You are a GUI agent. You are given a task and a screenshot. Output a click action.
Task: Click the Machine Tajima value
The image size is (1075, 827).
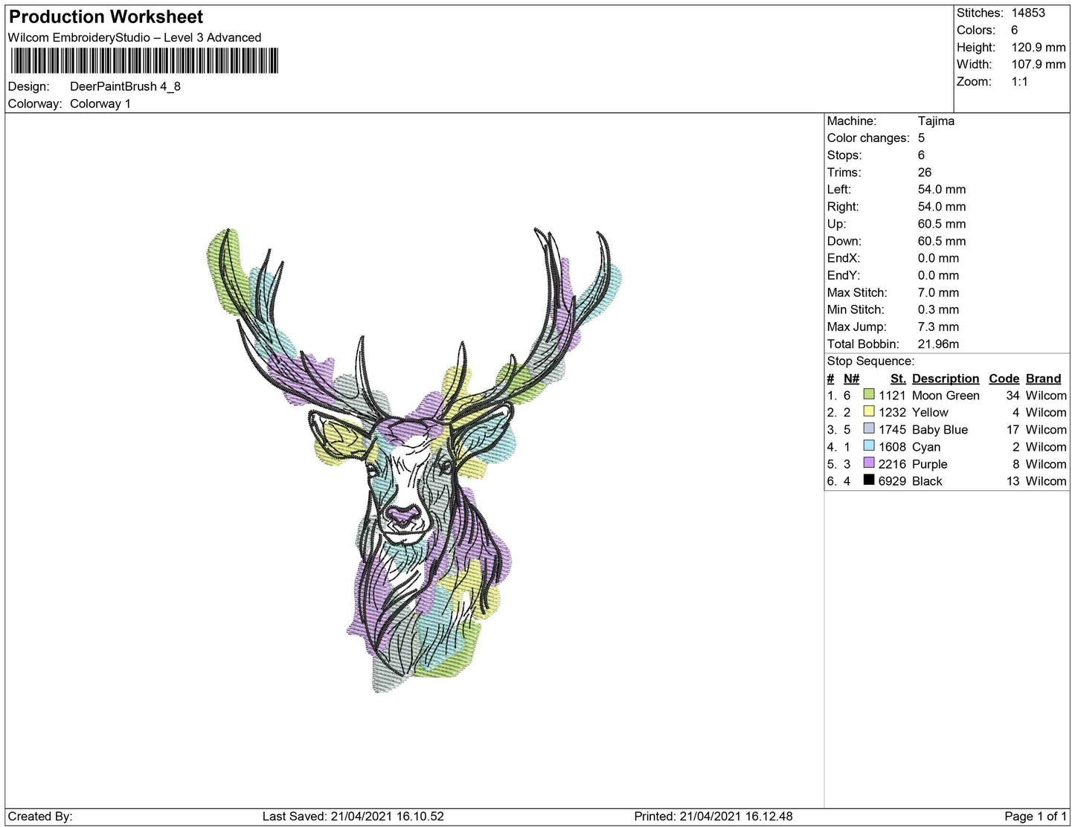[x=937, y=120]
